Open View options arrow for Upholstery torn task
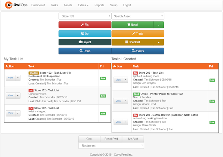Image resolution: width=223 pixels, height=157 pixels. click(18, 96)
